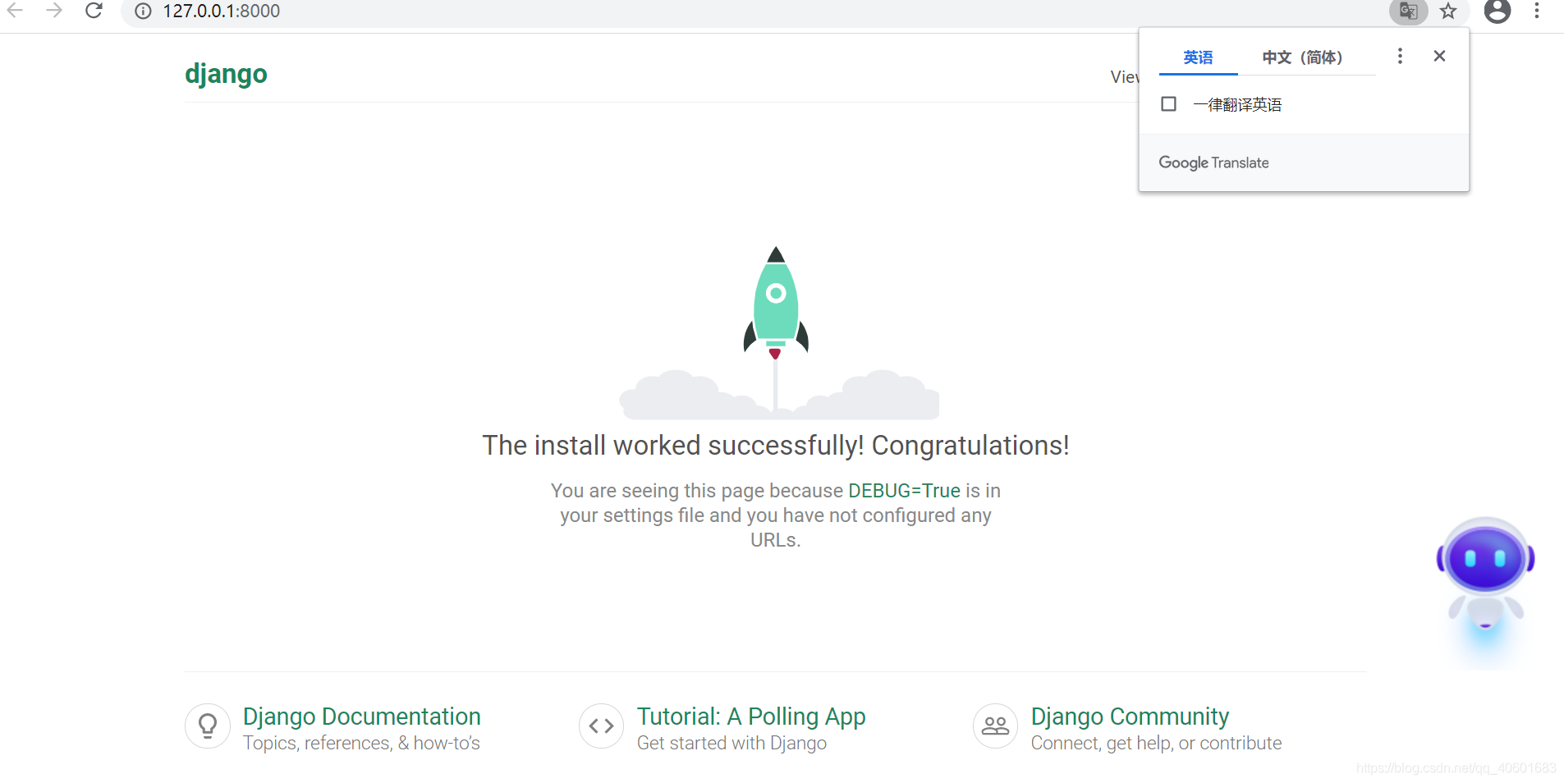Click 'Get started with Django' text

pyautogui.click(x=732, y=743)
